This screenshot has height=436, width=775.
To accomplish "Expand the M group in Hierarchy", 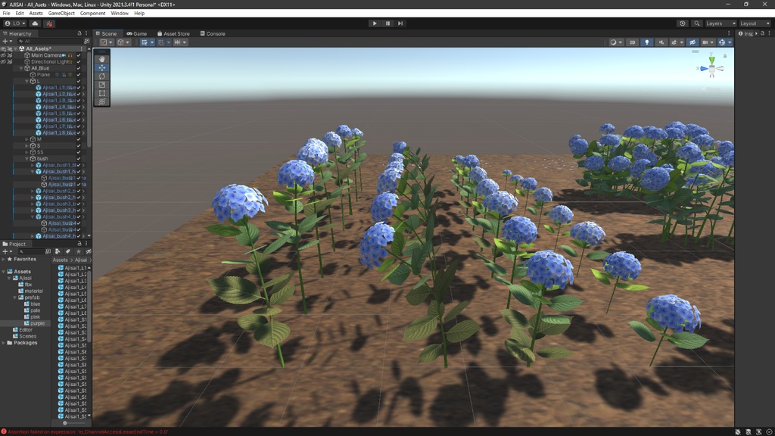I will (x=27, y=139).
